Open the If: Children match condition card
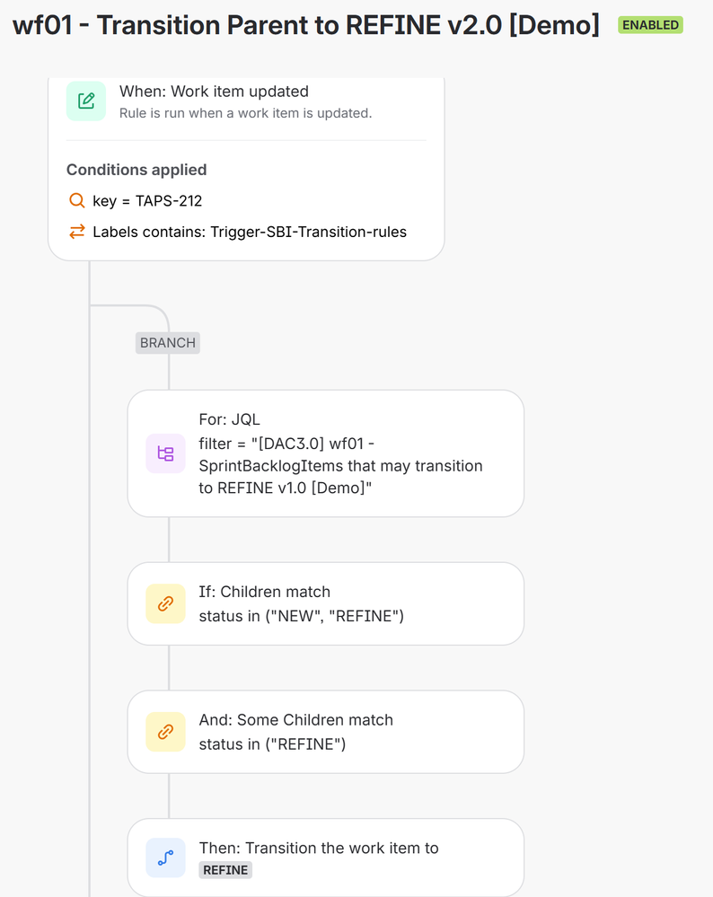 pyautogui.click(x=326, y=603)
